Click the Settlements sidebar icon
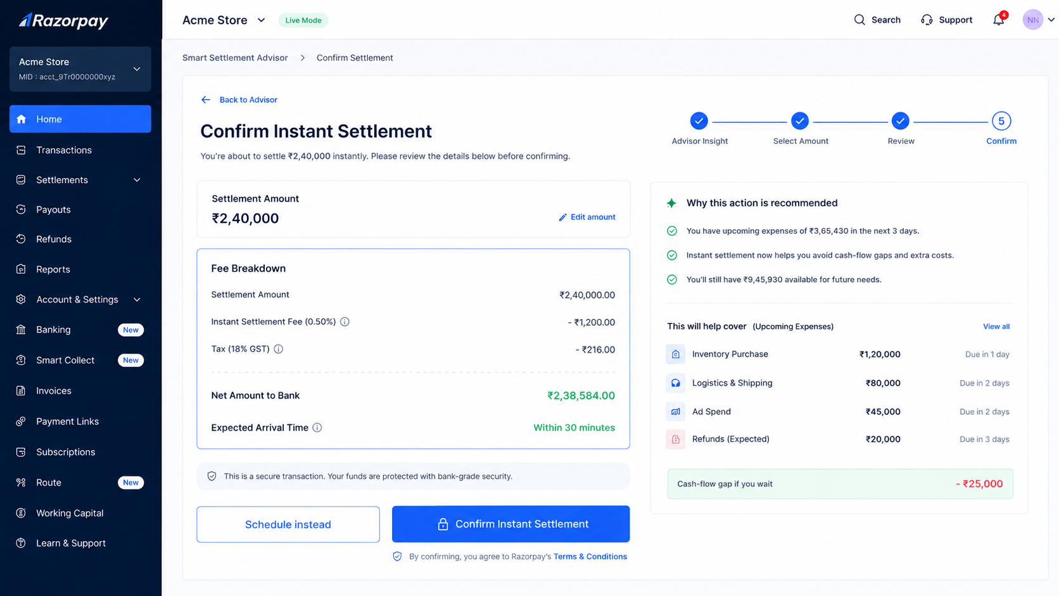The image size is (1059, 596). tap(21, 180)
